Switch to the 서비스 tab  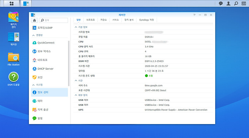coord(116,20)
